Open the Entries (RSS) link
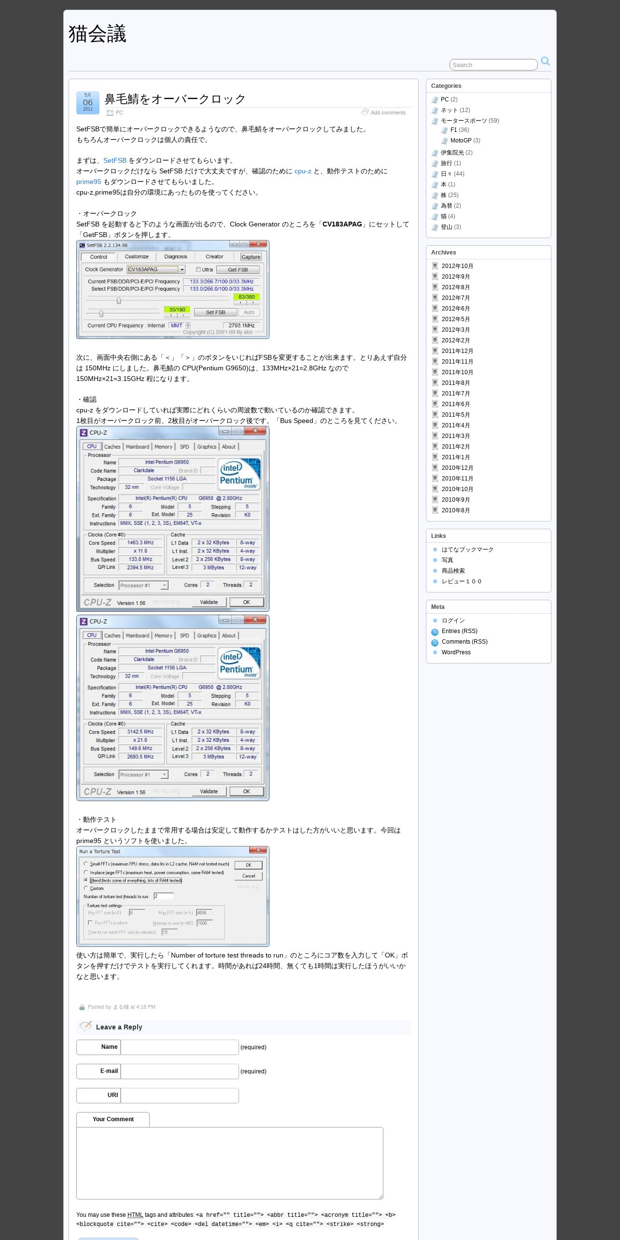Image resolution: width=620 pixels, height=1240 pixels. (x=460, y=631)
